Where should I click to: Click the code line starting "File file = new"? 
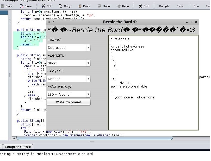[58, 132]
